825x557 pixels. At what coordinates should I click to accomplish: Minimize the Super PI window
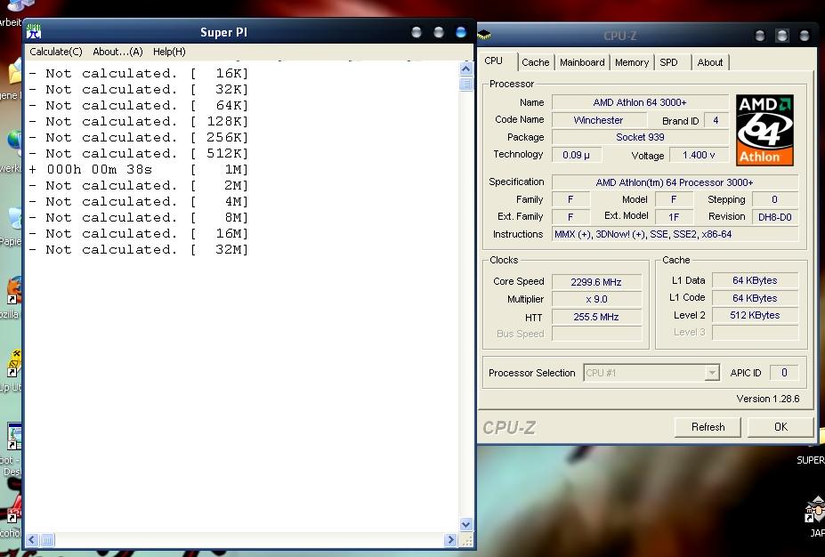(x=417, y=32)
